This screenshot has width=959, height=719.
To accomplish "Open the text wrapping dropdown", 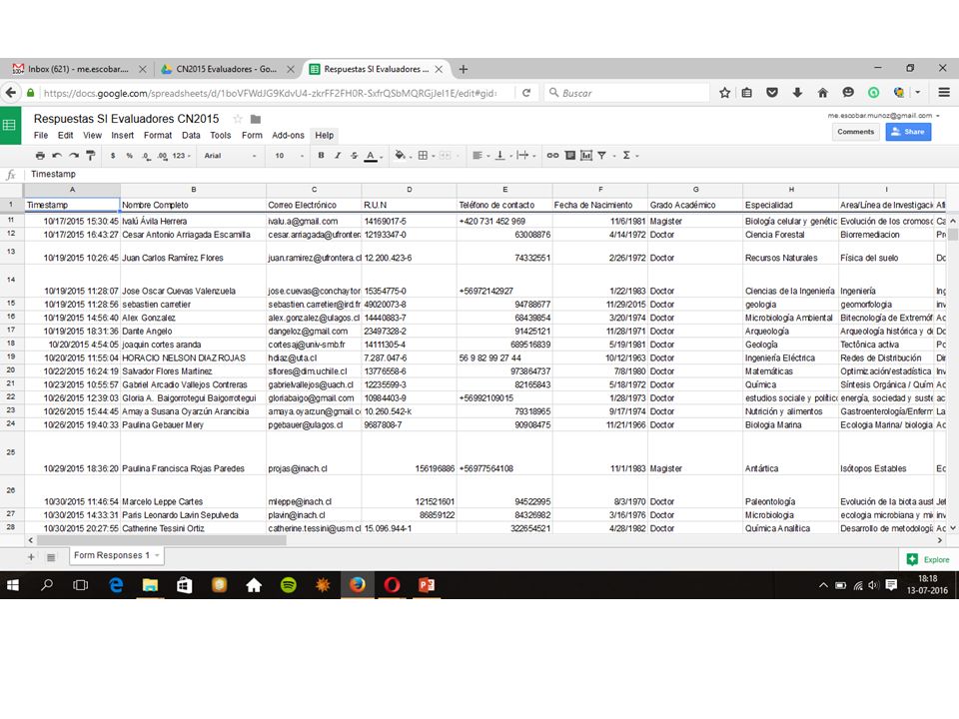I will coord(526,156).
